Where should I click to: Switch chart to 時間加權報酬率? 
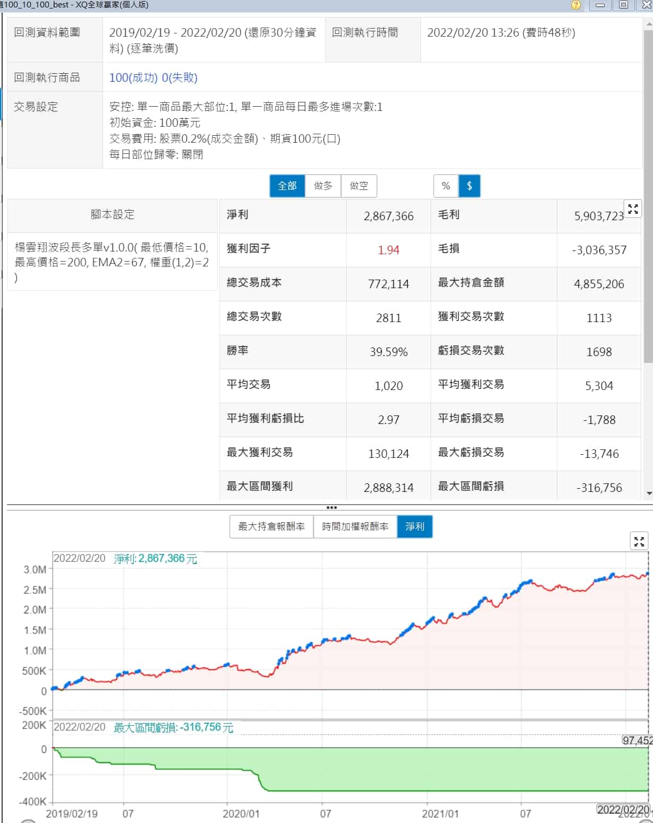355,526
